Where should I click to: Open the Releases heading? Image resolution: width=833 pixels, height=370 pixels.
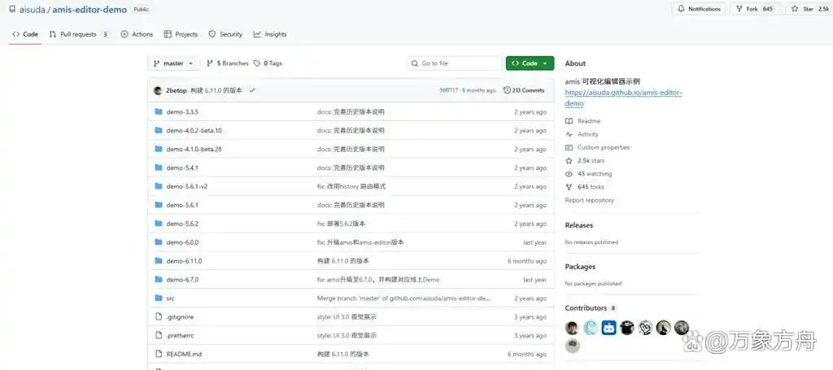pyautogui.click(x=579, y=225)
